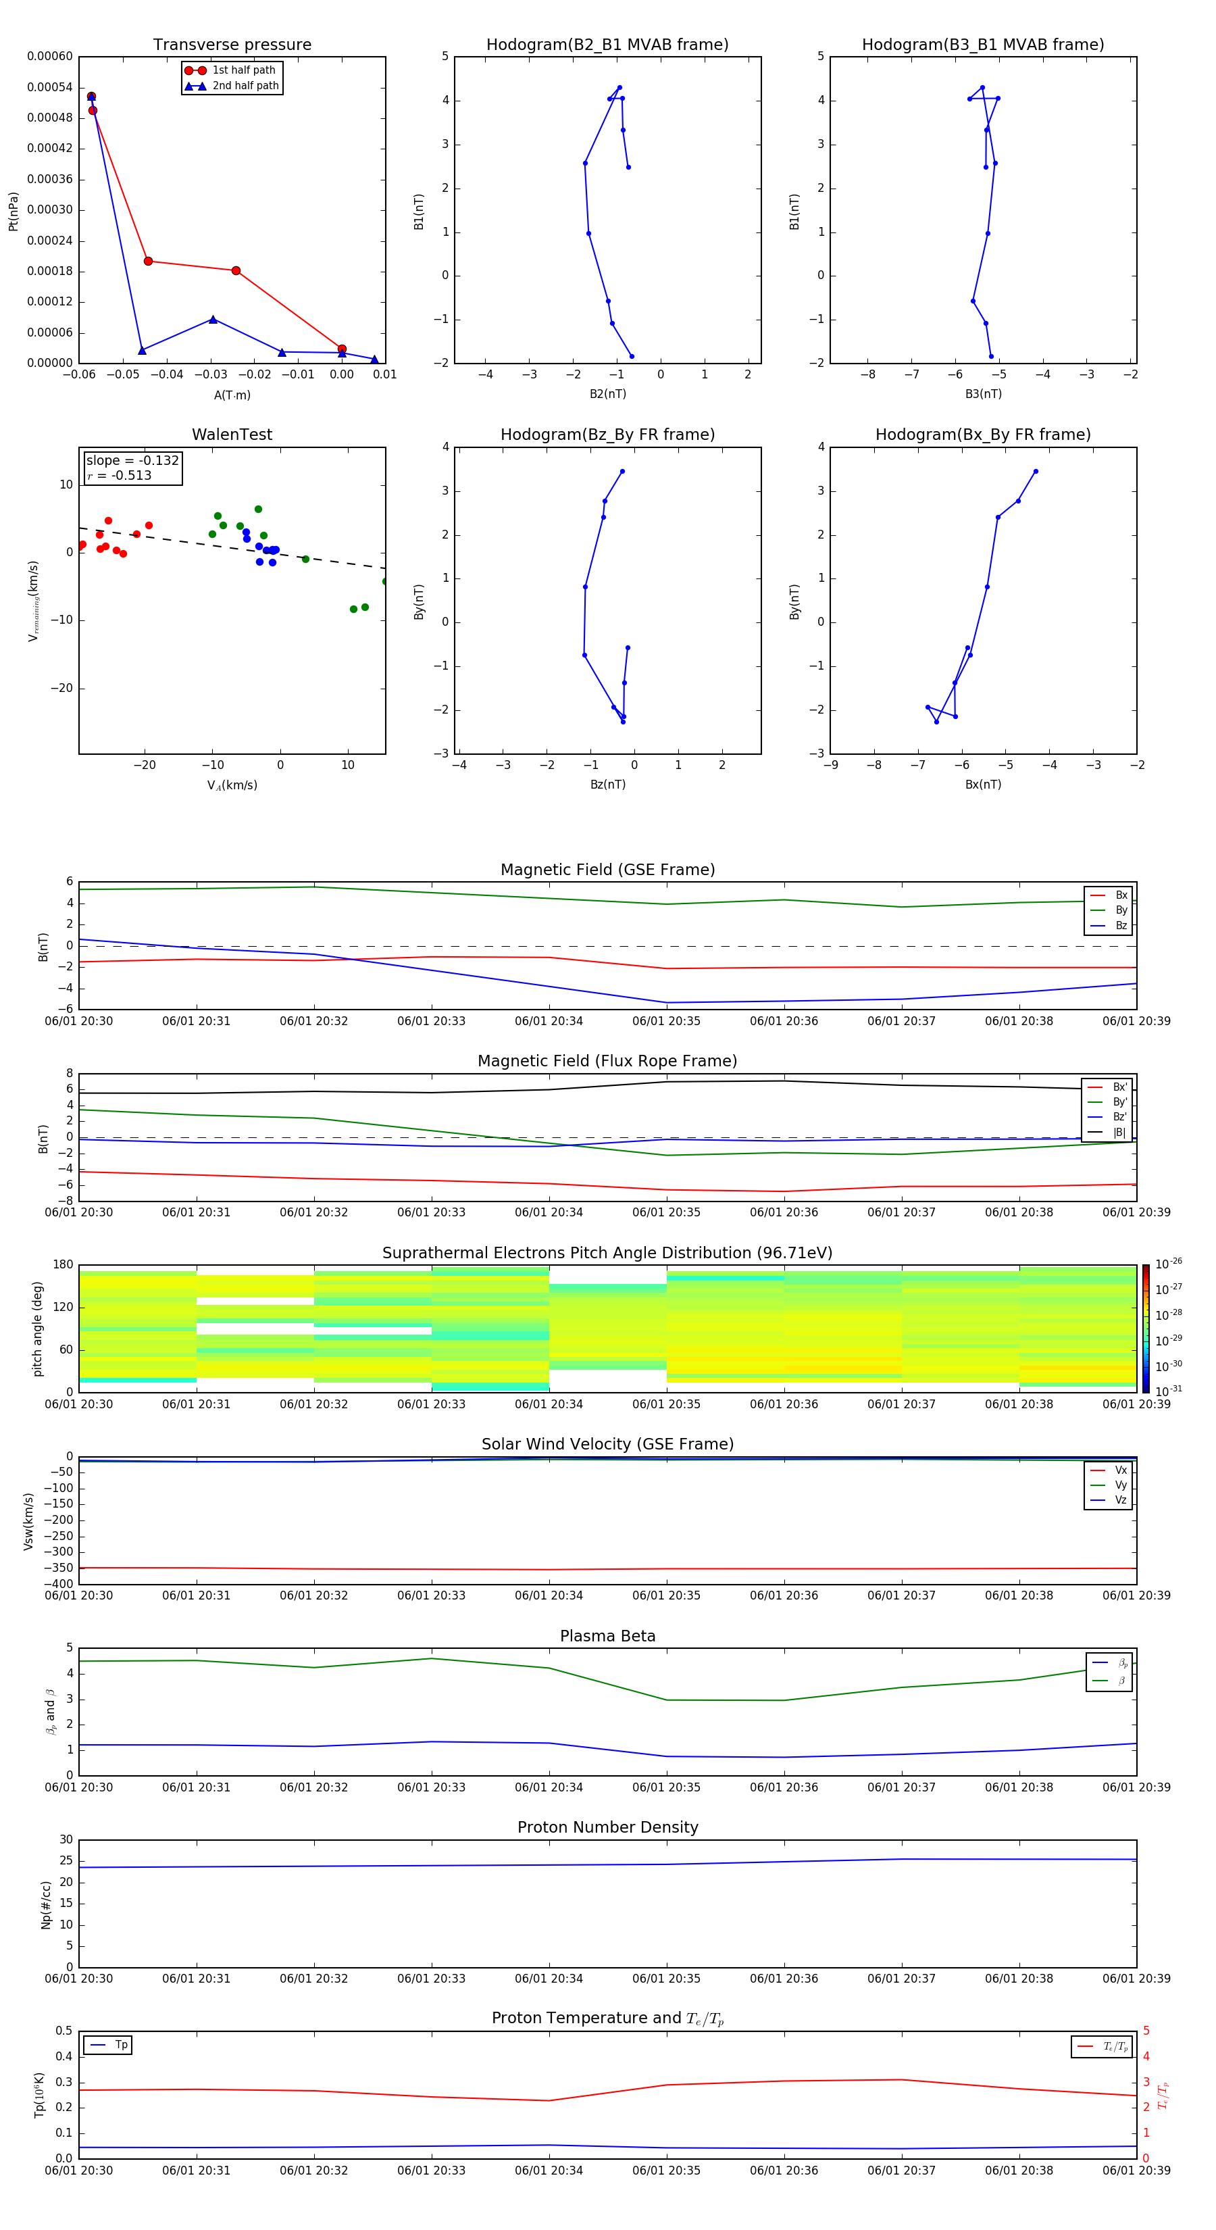
Task: Select the 'Tp(10^6K)' axis label
Action: point(39,2095)
